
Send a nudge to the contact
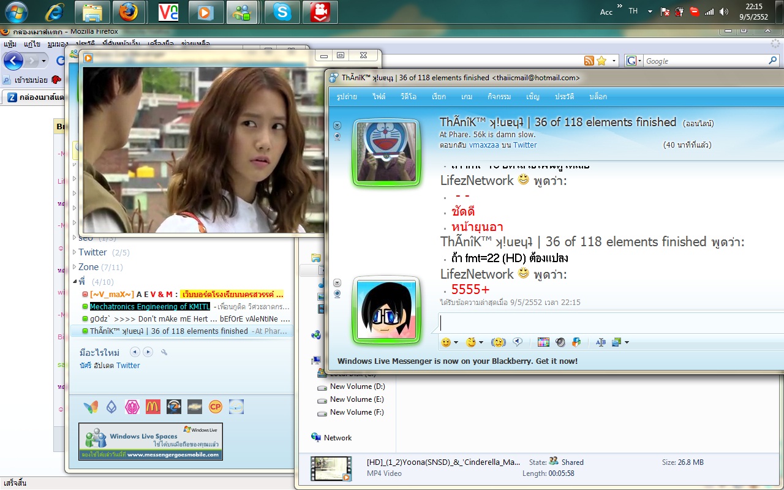pyautogui.click(x=499, y=342)
